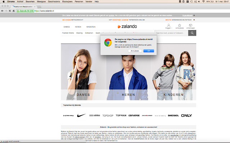This screenshot has height=143, width=230.
Task: Click the 'Ik ga akkoord' cookie link
Action: click(187, 15)
